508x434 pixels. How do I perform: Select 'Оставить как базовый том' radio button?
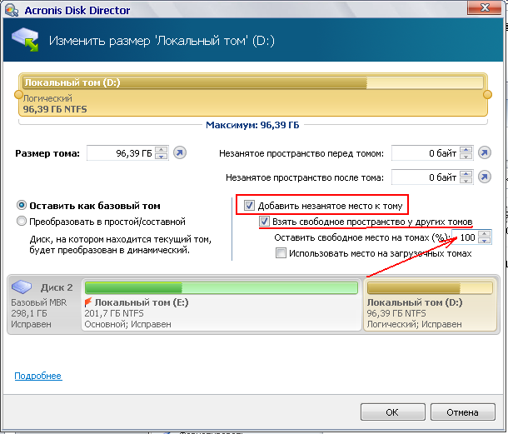[x=22, y=205]
